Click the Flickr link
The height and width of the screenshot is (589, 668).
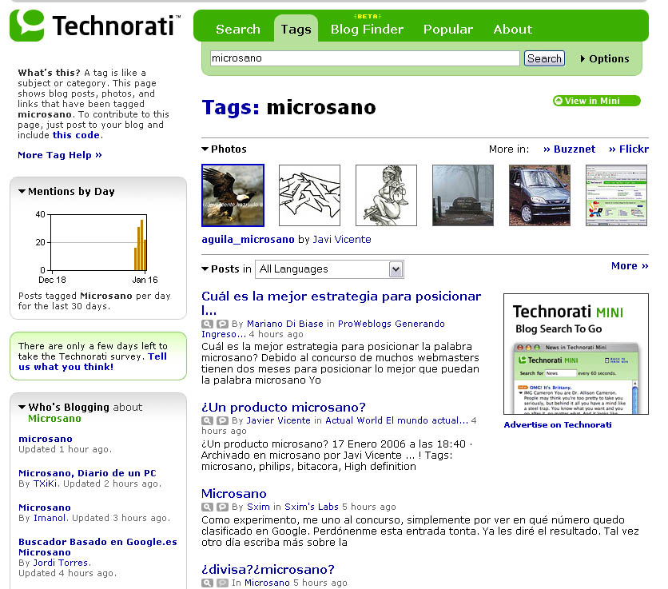[x=629, y=149]
